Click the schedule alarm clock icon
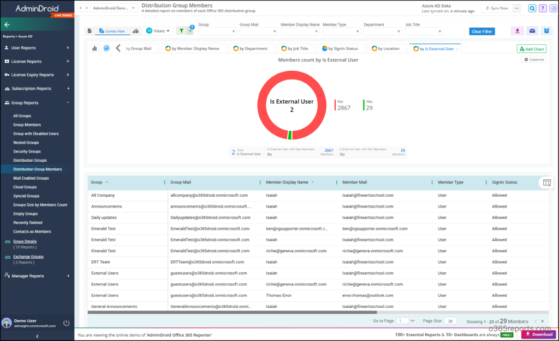This screenshot has height=341, width=559. [546, 31]
